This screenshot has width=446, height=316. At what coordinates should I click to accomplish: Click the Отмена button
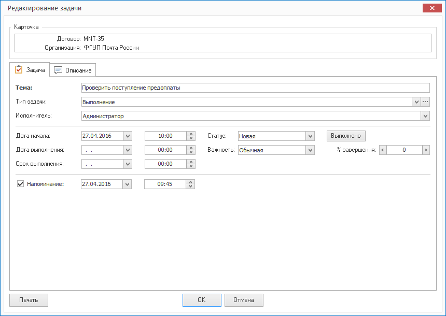click(x=244, y=300)
